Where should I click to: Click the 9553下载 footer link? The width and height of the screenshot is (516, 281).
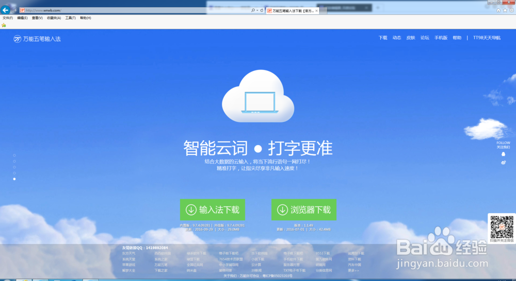pyautogui.click(x=323, y=253)
